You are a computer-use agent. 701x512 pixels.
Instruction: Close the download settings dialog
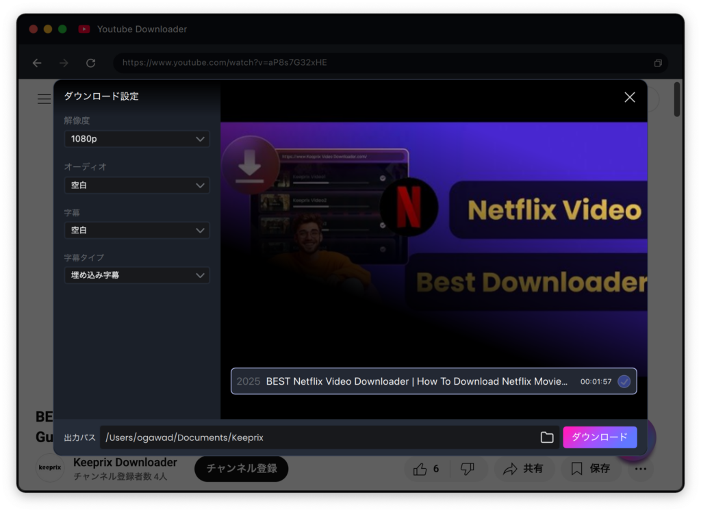click(630, 97)
